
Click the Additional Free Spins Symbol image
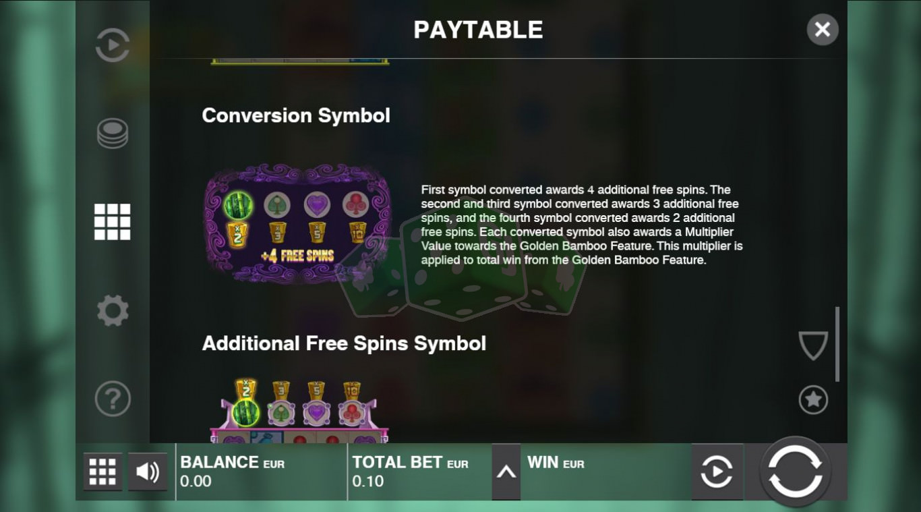point(299,411)
